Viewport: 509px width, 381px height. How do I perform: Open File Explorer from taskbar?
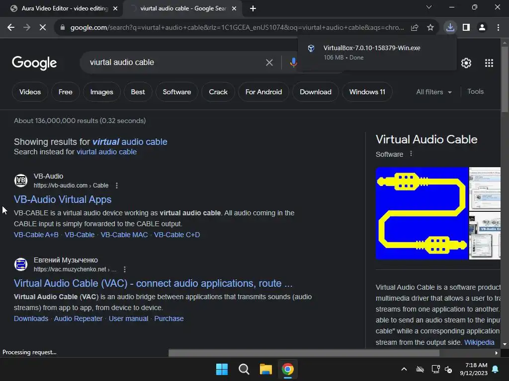[x=265, y=369]
